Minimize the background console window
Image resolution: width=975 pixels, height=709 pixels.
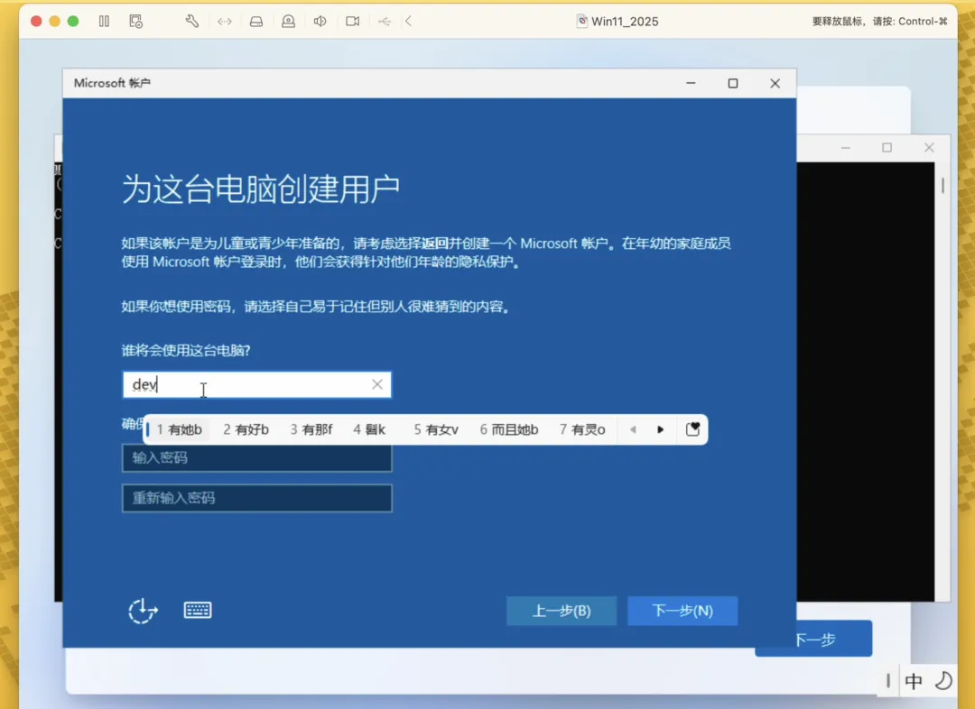coord(846,148)
